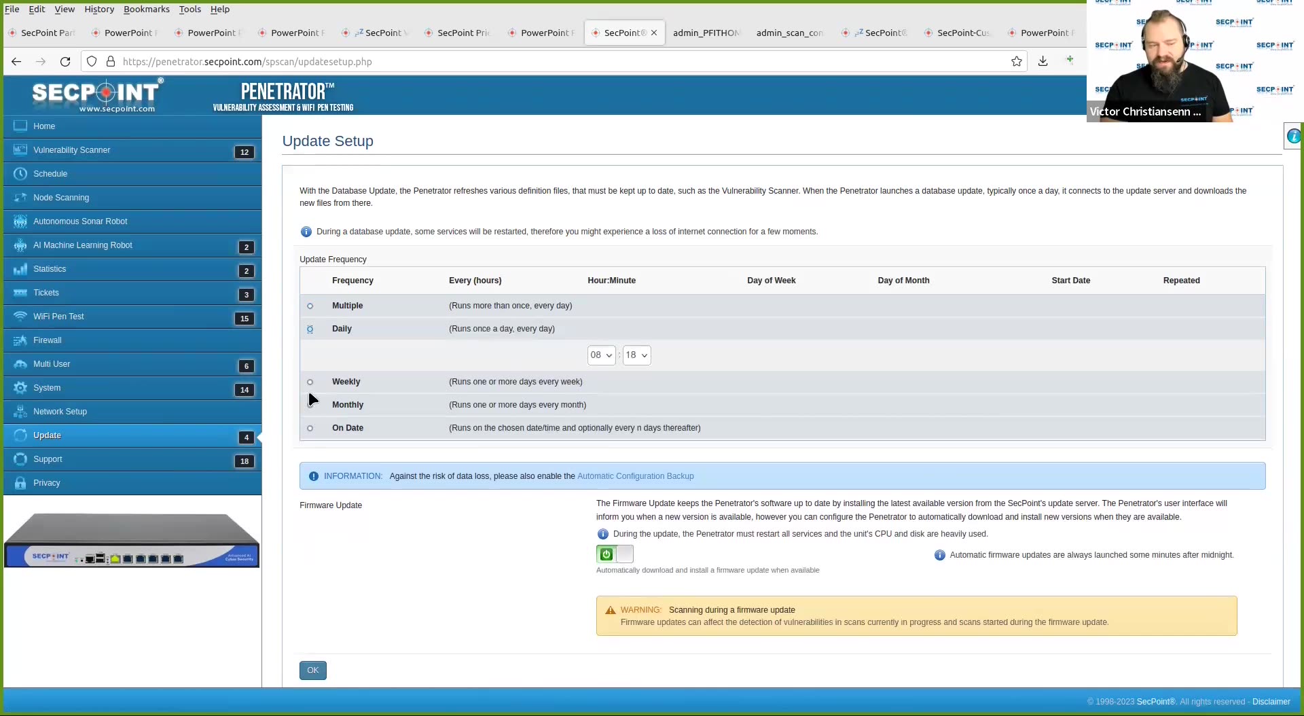Open the Firewall settings icon
The height and width of the screenshot is (716, 1304).
(20, 340)
